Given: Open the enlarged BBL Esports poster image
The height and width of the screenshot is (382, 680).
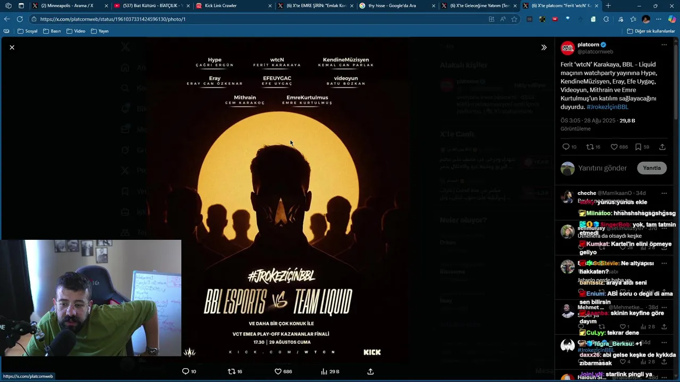Looking at the screenshot, I should pyautogui.click(x=278, y=202).
